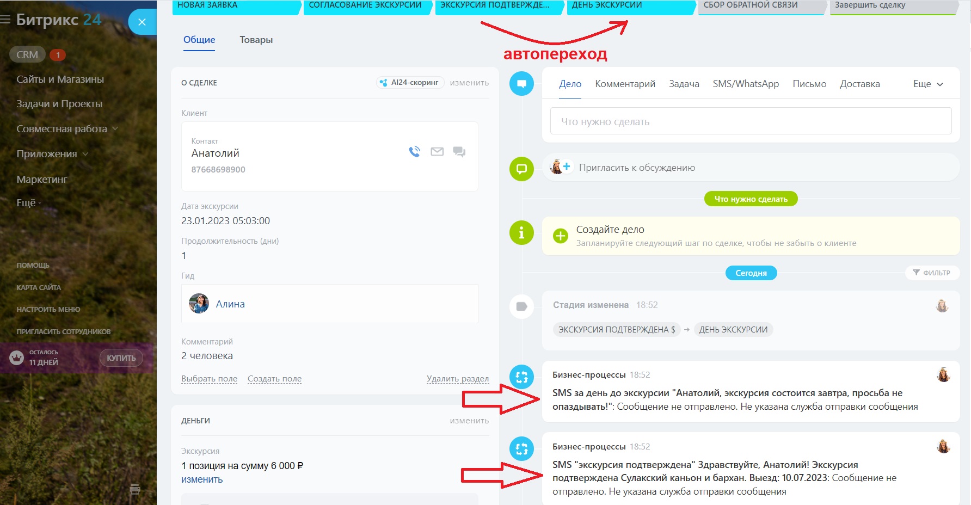Click the blue chat bubble timeline icon

tap(521, 84)
